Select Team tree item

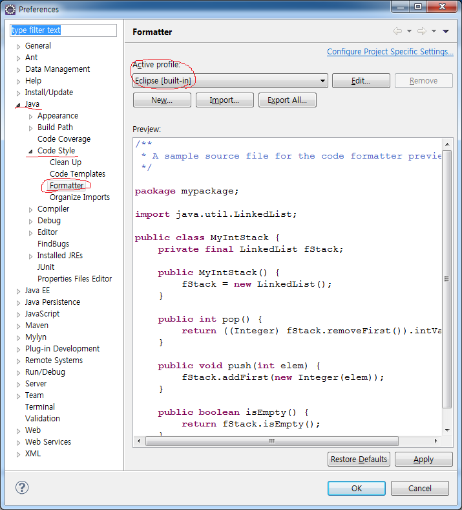34,395
